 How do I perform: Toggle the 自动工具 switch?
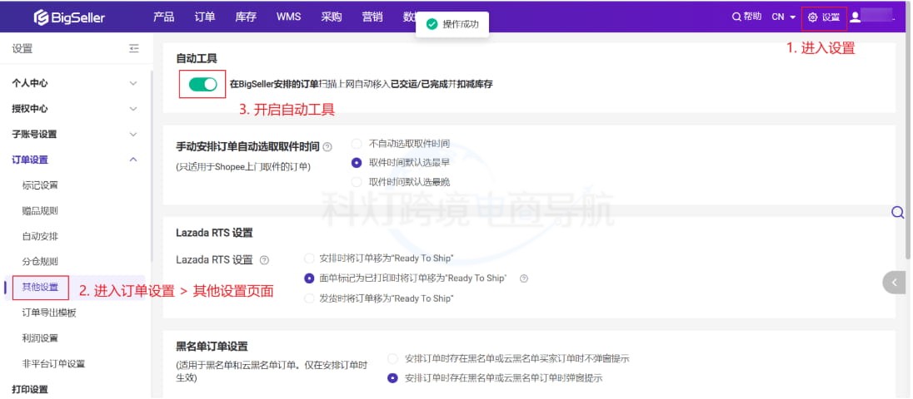pyautogui.click(x=202, y=84)
